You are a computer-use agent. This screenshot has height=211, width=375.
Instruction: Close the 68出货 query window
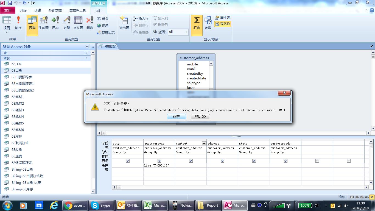point(372,46)
